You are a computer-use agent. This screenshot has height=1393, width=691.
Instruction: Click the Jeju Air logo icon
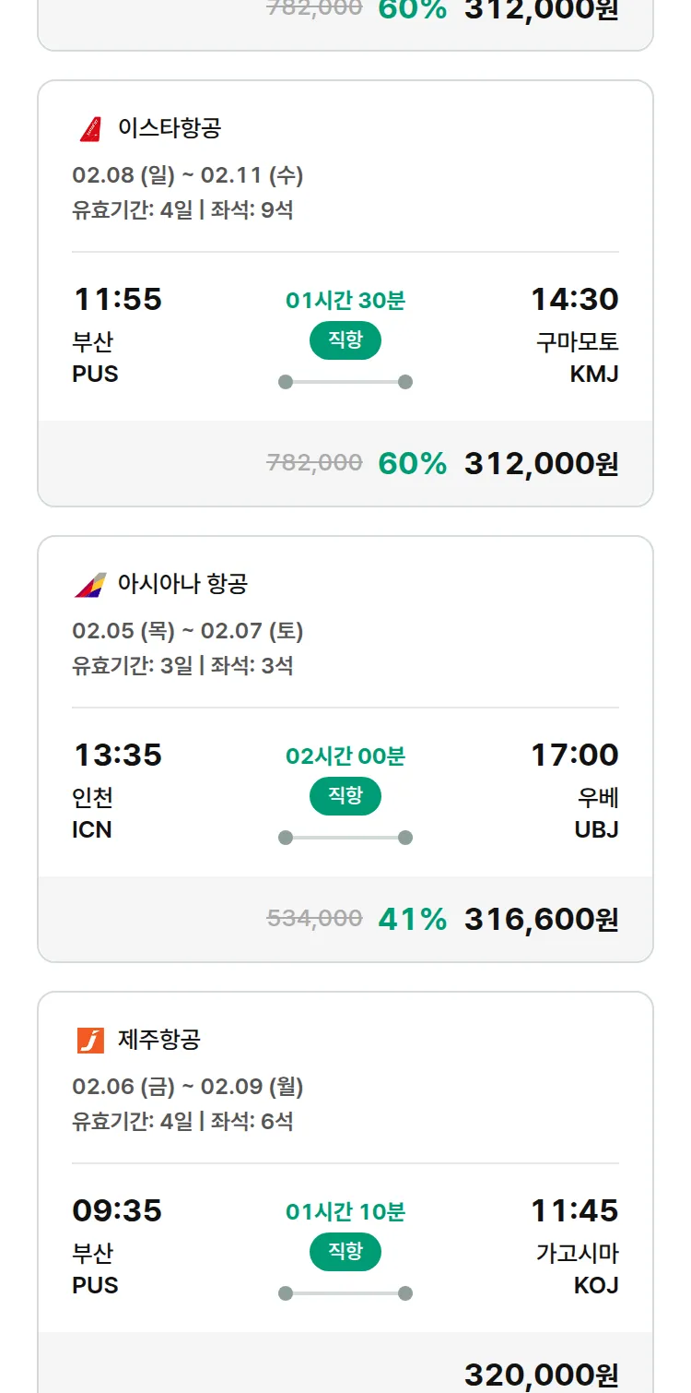click(90, 1040)
